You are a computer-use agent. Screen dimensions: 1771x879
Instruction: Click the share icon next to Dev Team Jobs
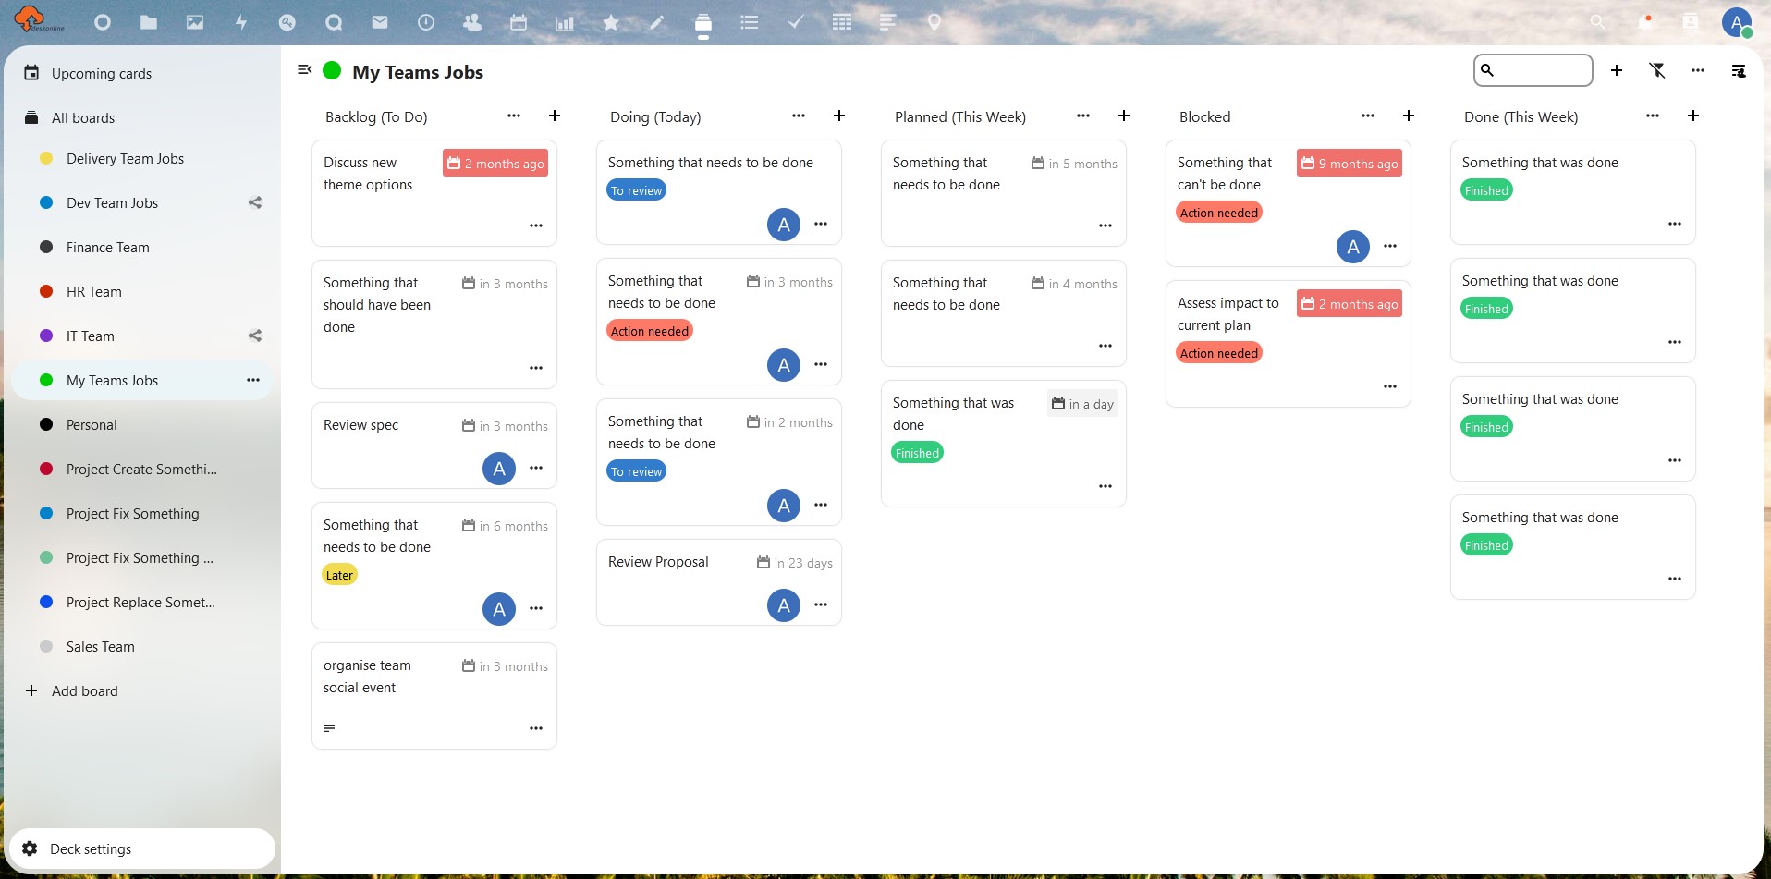255,202
